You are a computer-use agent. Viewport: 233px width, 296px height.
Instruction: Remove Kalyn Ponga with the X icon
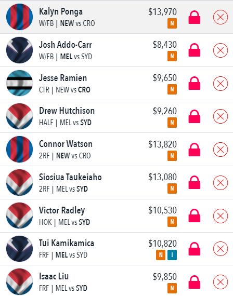tap(221, 17)
